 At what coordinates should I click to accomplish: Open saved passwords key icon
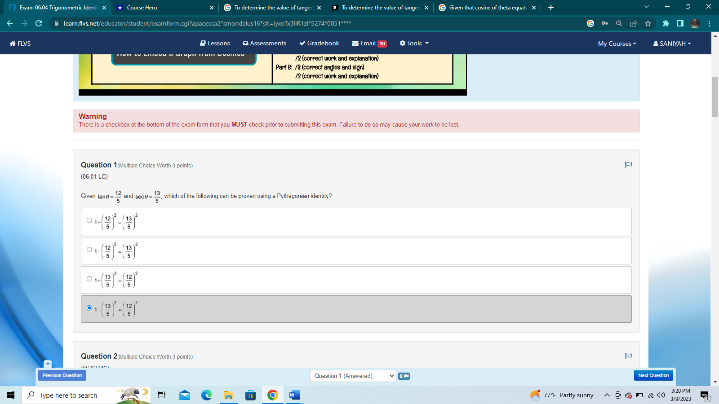coord(605,23)
